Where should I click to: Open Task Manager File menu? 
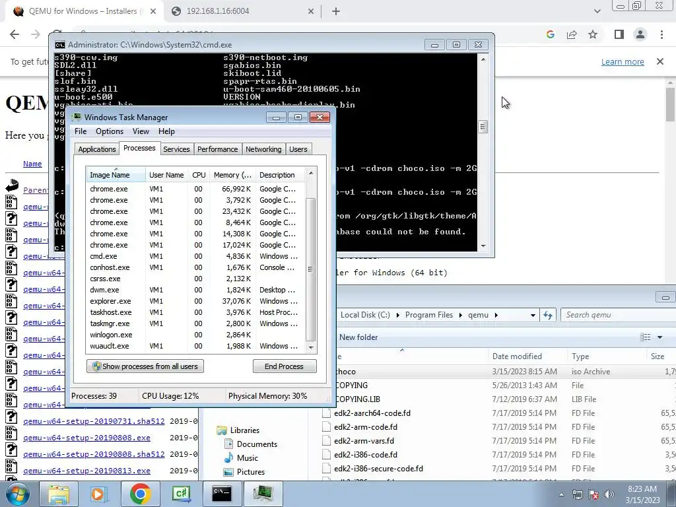(x=80, y=131)
